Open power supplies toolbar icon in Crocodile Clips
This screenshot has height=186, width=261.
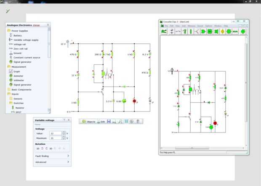171,32
